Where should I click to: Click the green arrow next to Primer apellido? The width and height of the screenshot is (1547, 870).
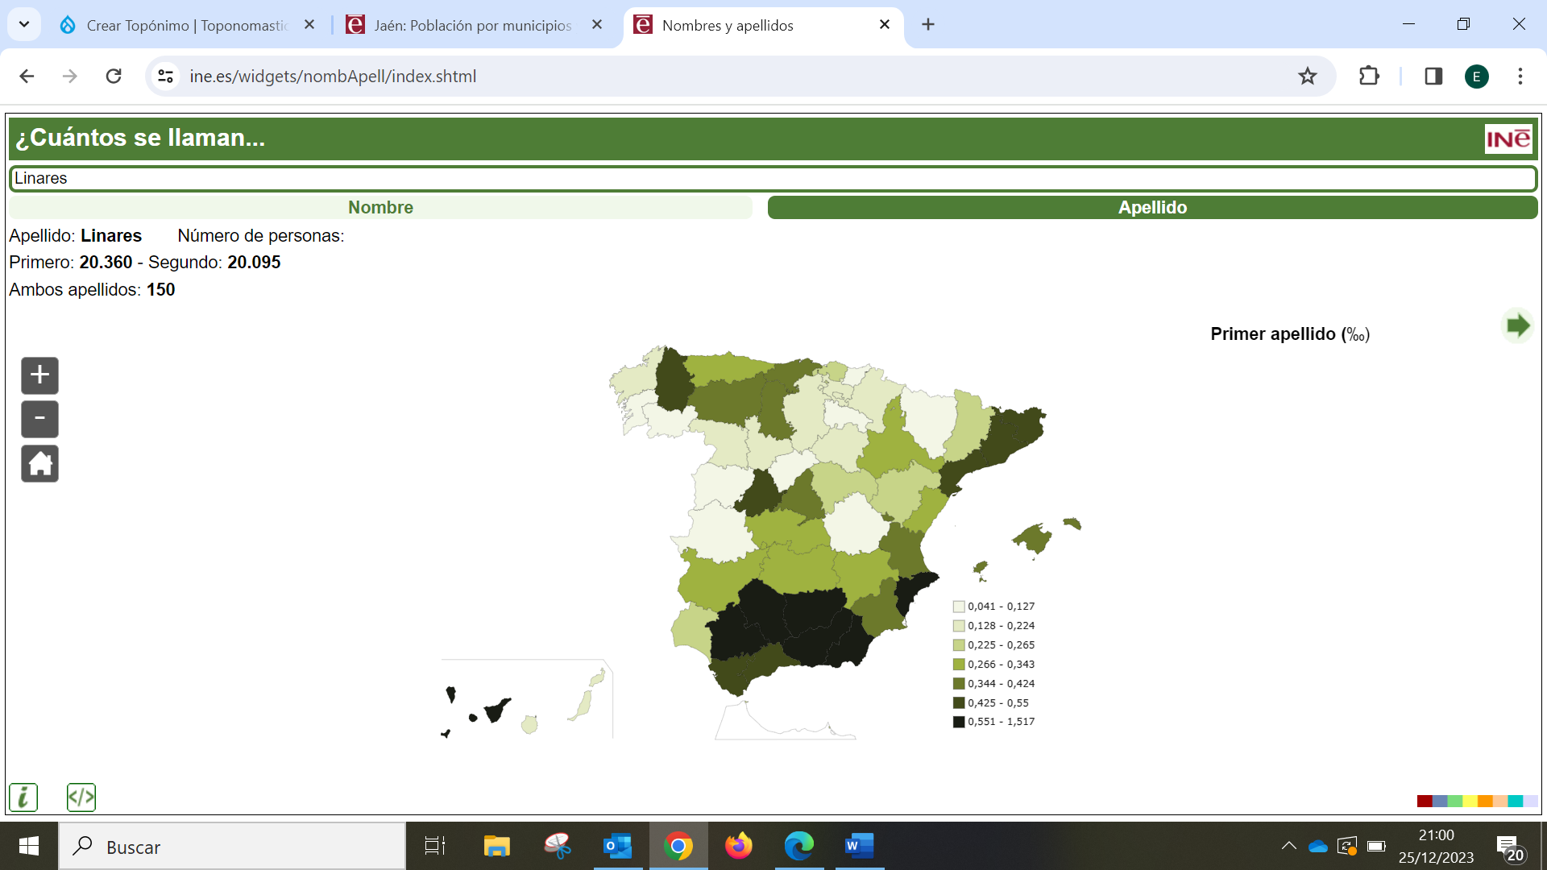tap(1518, 325)
